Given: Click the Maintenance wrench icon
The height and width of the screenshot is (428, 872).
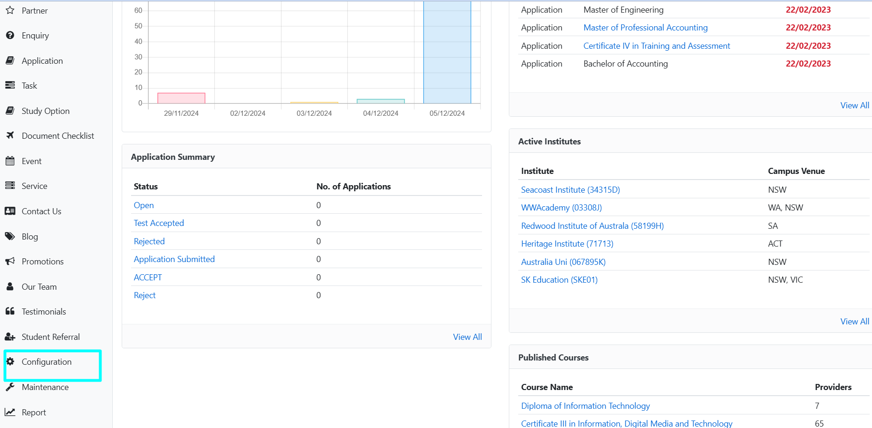Looking at the screenshot, I should pos(10,387).
